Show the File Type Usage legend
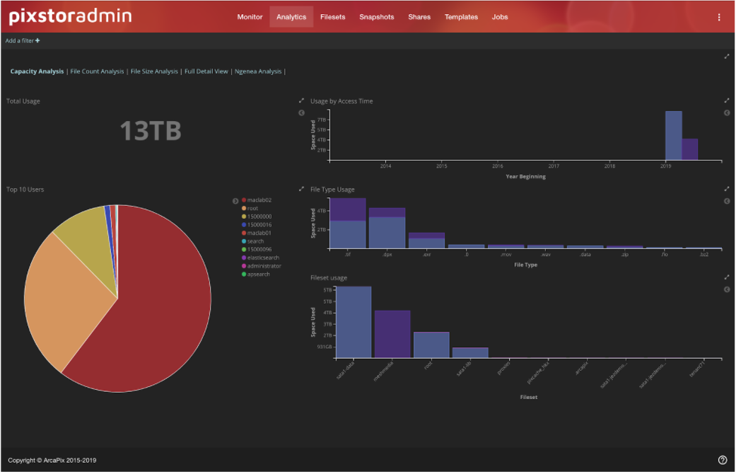This screenshot has height=474, width=736. point(727,201)
